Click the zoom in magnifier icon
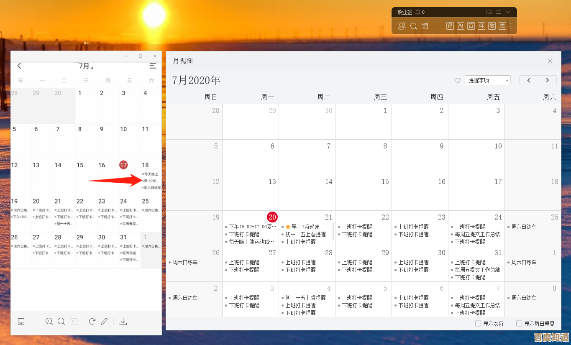The height and width of the screenshot is (345, 571). coord(49,321)
